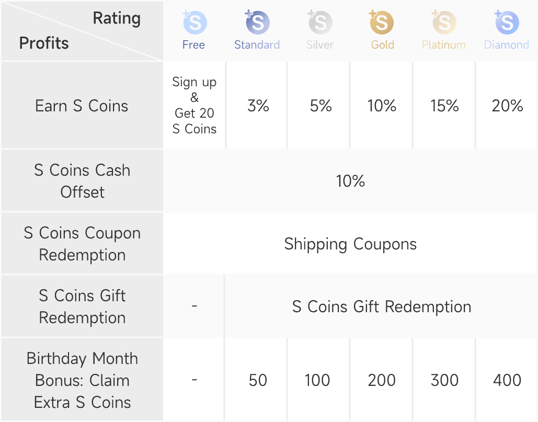Click the Earn S Coins row header
The width and height of the screenshot is (538, 422).
[x=82, y=106]
